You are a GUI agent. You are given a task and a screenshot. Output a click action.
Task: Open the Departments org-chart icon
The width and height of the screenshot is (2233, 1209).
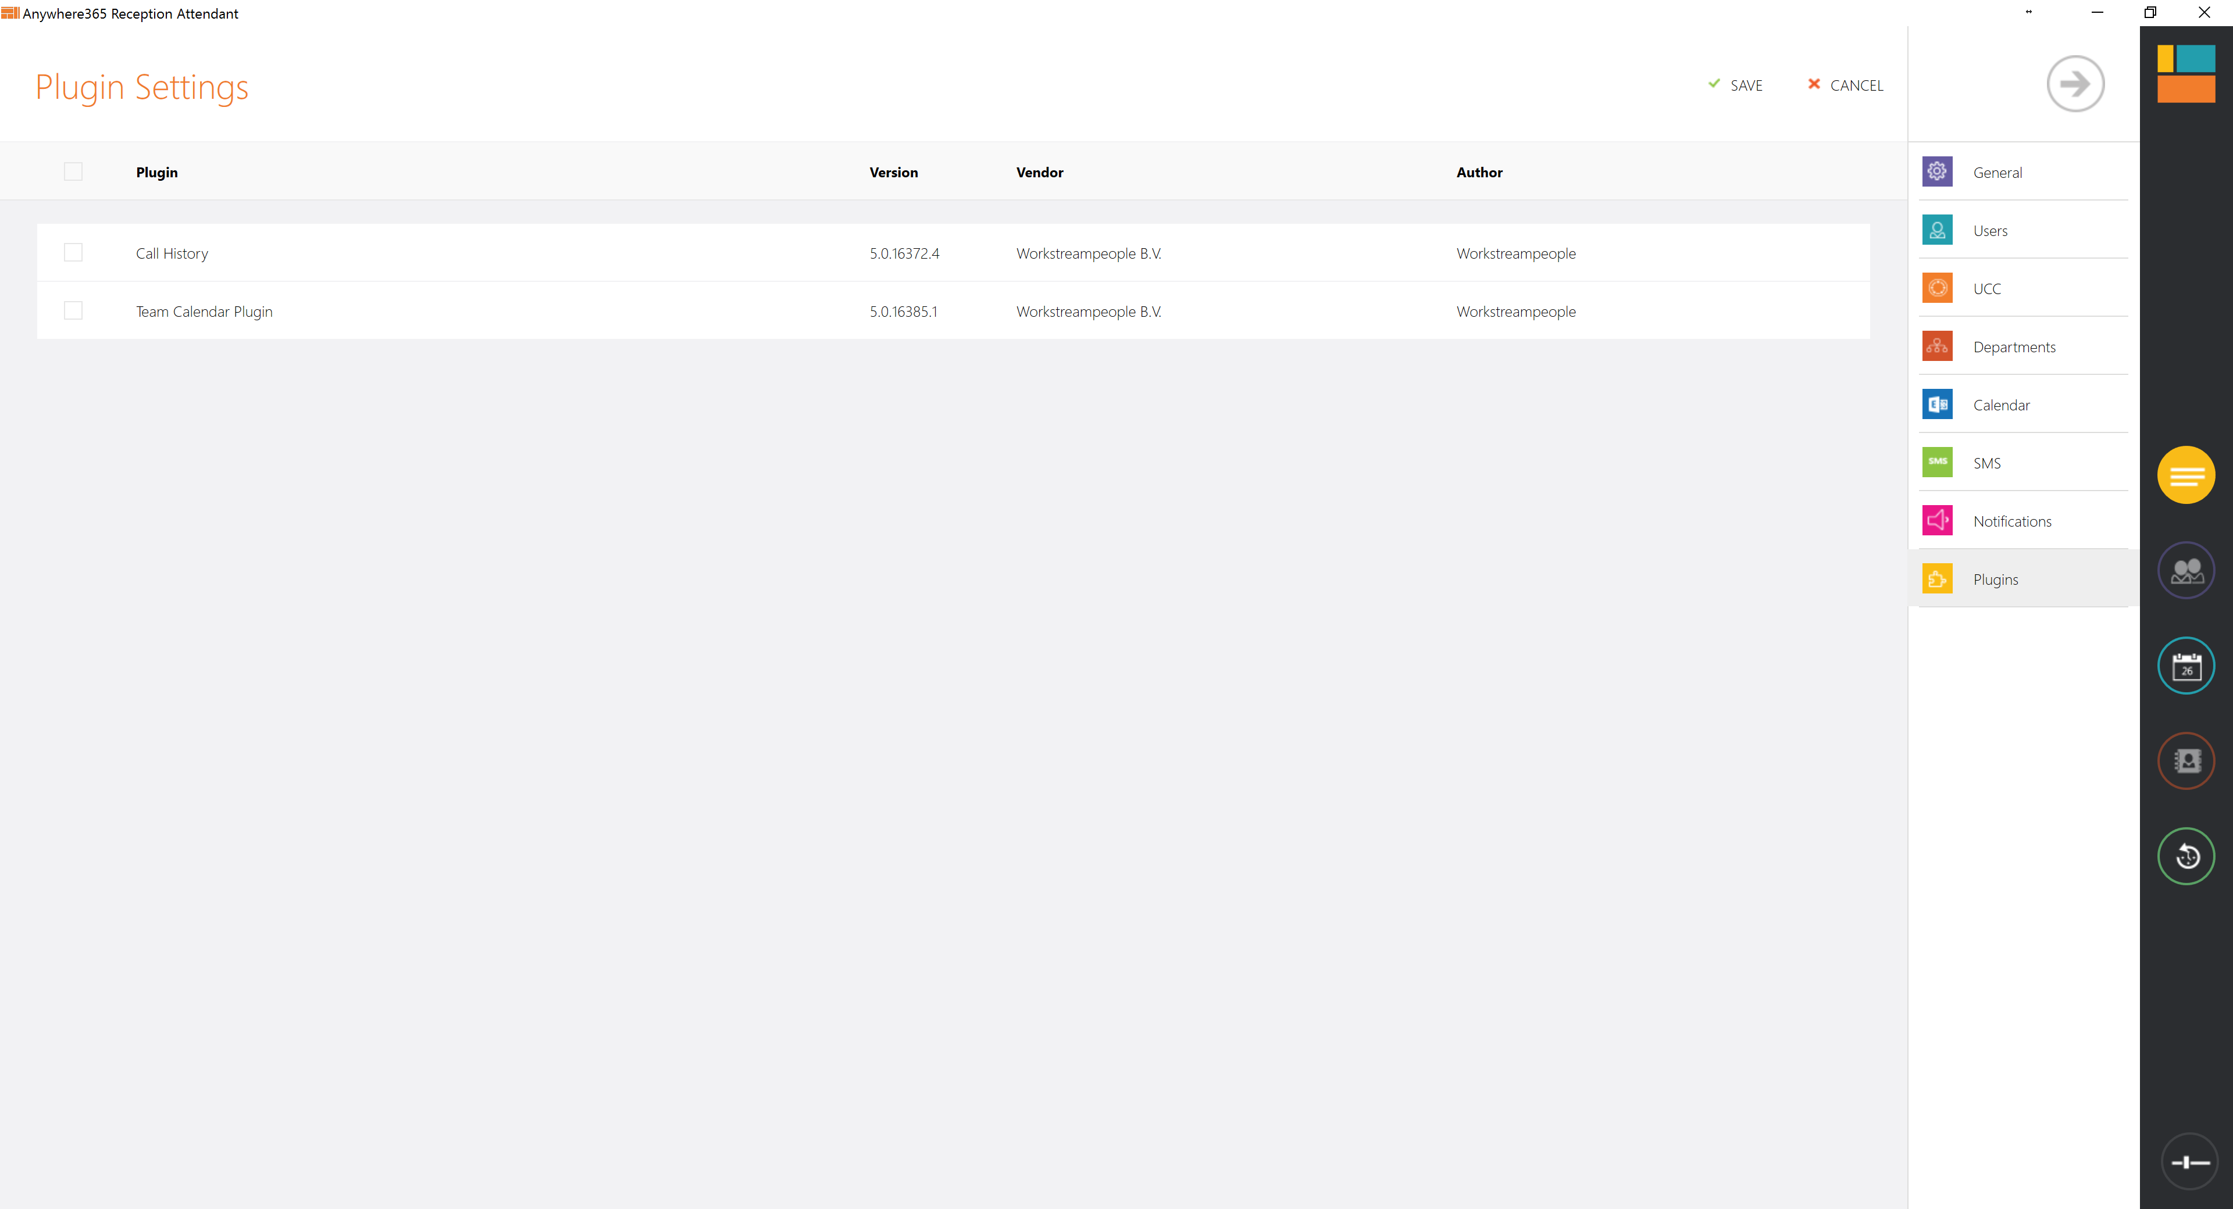pos(1936,346)
